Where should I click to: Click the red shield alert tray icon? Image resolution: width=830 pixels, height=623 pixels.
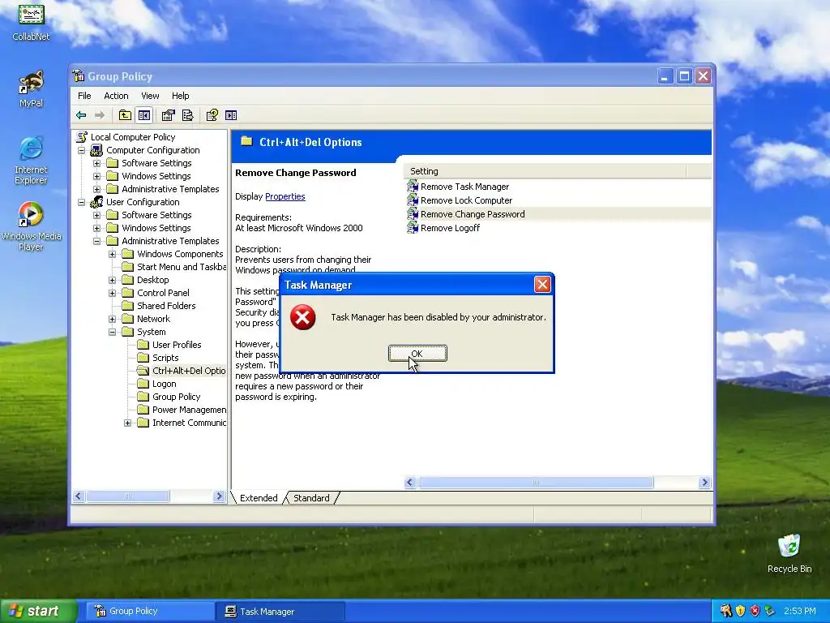pyautogui.click(x=755, y=611)
